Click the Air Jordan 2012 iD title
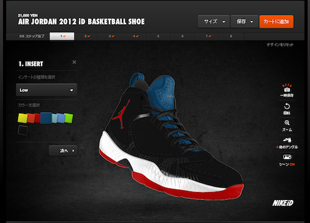 (81, 22)
